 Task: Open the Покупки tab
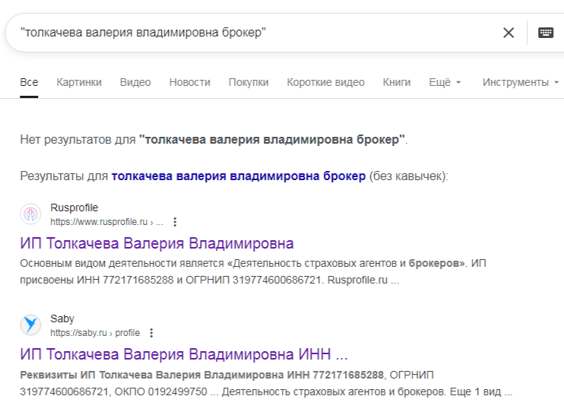[249, 82]
